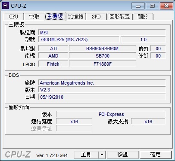Image resolution: width=175 pixels, height=161 pixels.
Task: Select the BIOS date 05/19/2010
Action: coord(102,97)
